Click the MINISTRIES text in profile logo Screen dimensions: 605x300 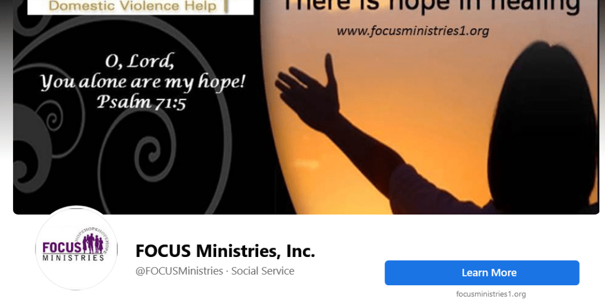[73, 258]
